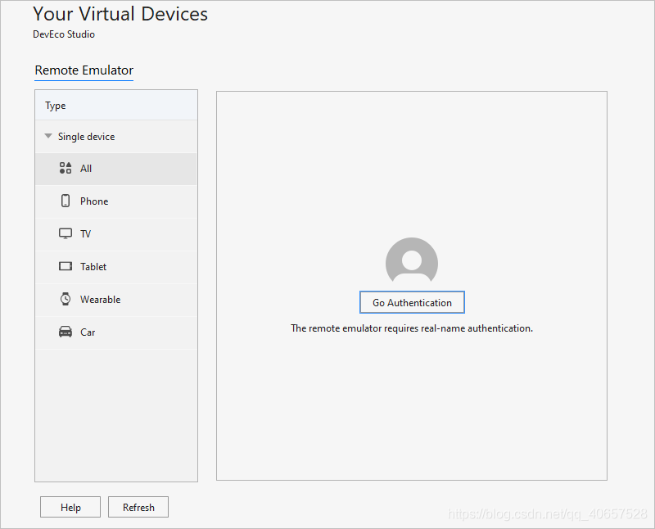Image resolution: width=655 pixels, height=529 pixels.
Task: Click the DevEco Studio subtitle
Action: click(64, 34)
